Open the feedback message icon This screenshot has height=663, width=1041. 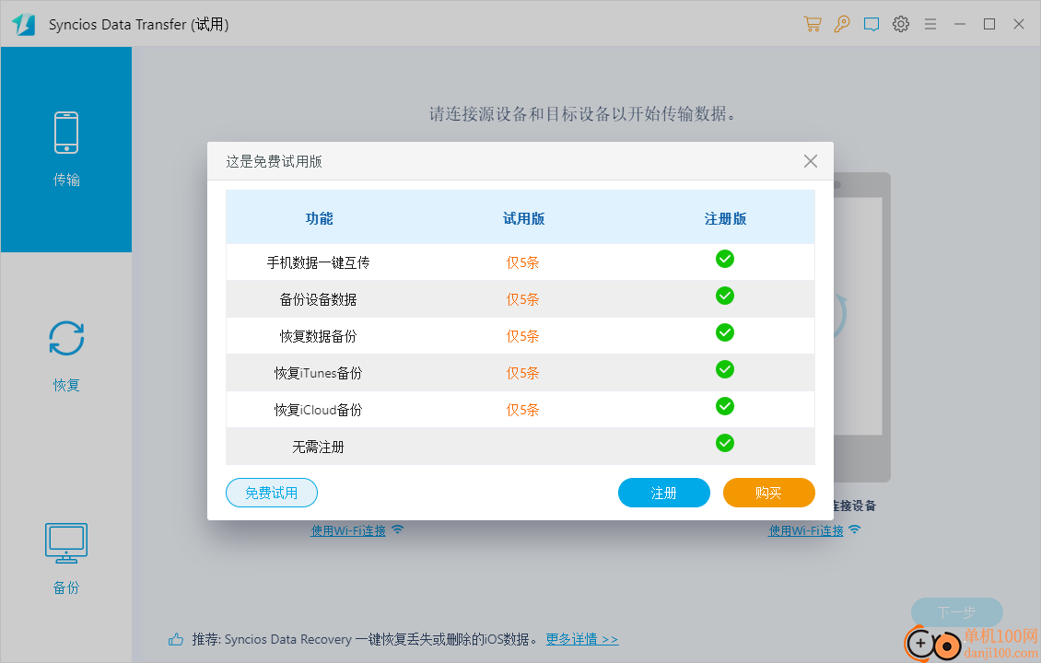click(x=871, y=25)
